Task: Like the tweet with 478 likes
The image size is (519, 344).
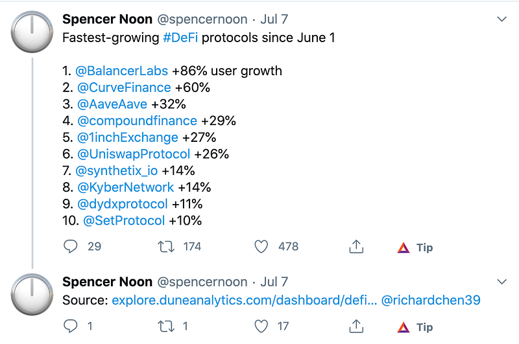Action: [261, 247]
